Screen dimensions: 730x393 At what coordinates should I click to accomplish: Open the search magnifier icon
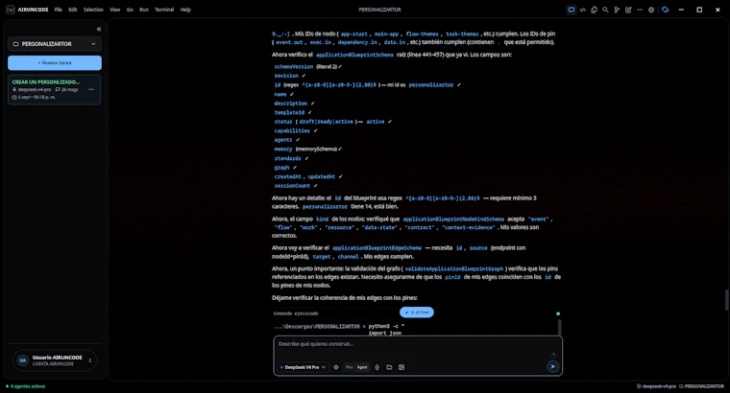tap(605, 10)
